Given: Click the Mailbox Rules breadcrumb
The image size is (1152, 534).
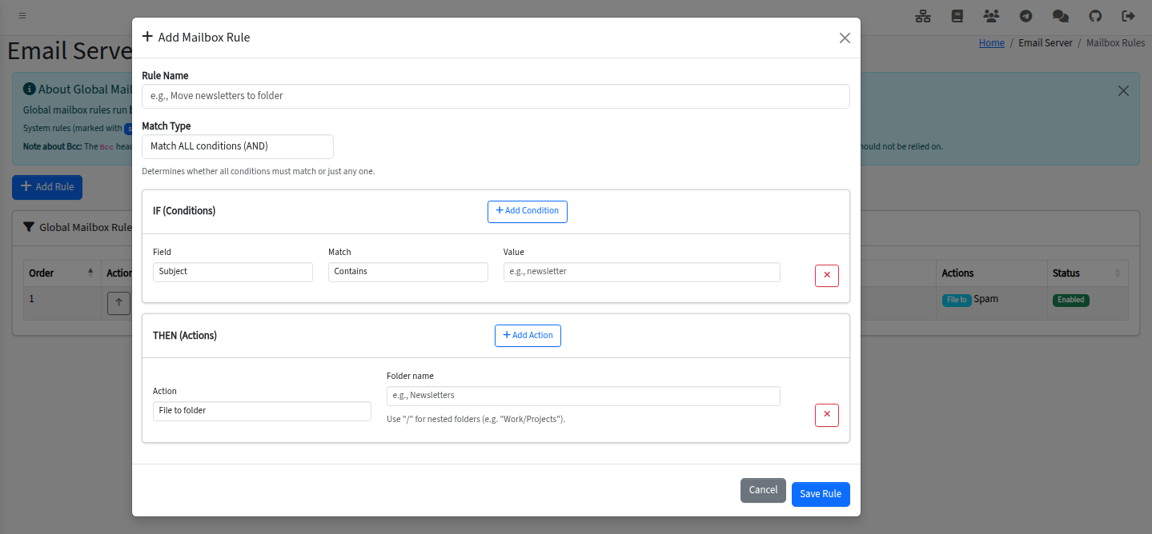Looking at the screenshot, I should pos(1115,43).
